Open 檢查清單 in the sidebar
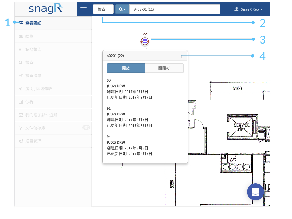The image size is (292, 219). click(53, 76)
